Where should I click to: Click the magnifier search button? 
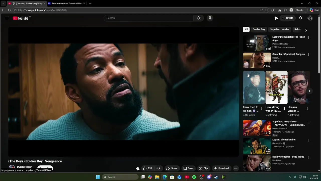click(x=199, y=18)
